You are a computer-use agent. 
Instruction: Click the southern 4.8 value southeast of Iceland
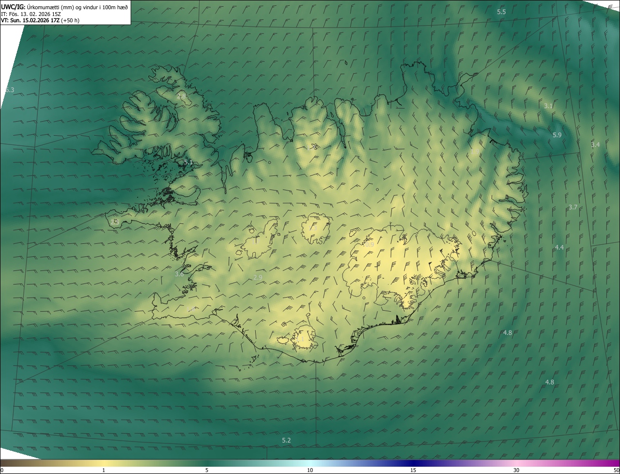pyautogui.click(x=550, y=382)
